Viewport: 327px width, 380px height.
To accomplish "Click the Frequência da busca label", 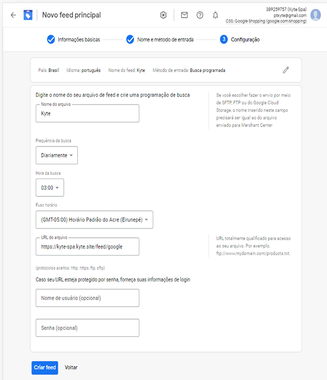I will pos(54,140).
